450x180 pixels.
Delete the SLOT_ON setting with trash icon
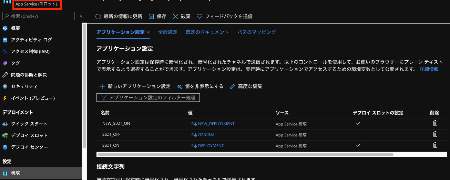(x=435, y=145)
